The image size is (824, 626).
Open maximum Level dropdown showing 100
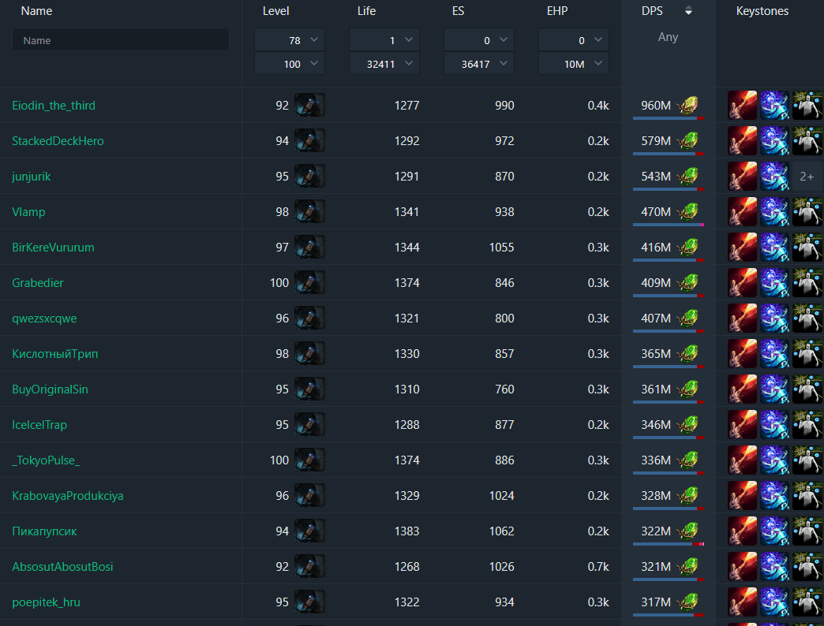click(290, 64)
